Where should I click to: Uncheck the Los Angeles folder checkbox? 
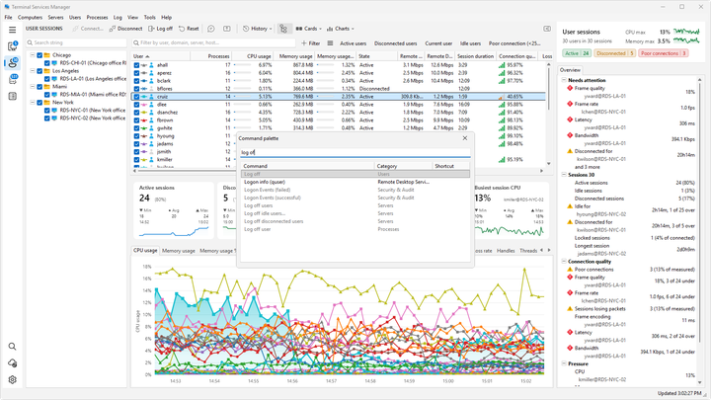coord(39,71)
